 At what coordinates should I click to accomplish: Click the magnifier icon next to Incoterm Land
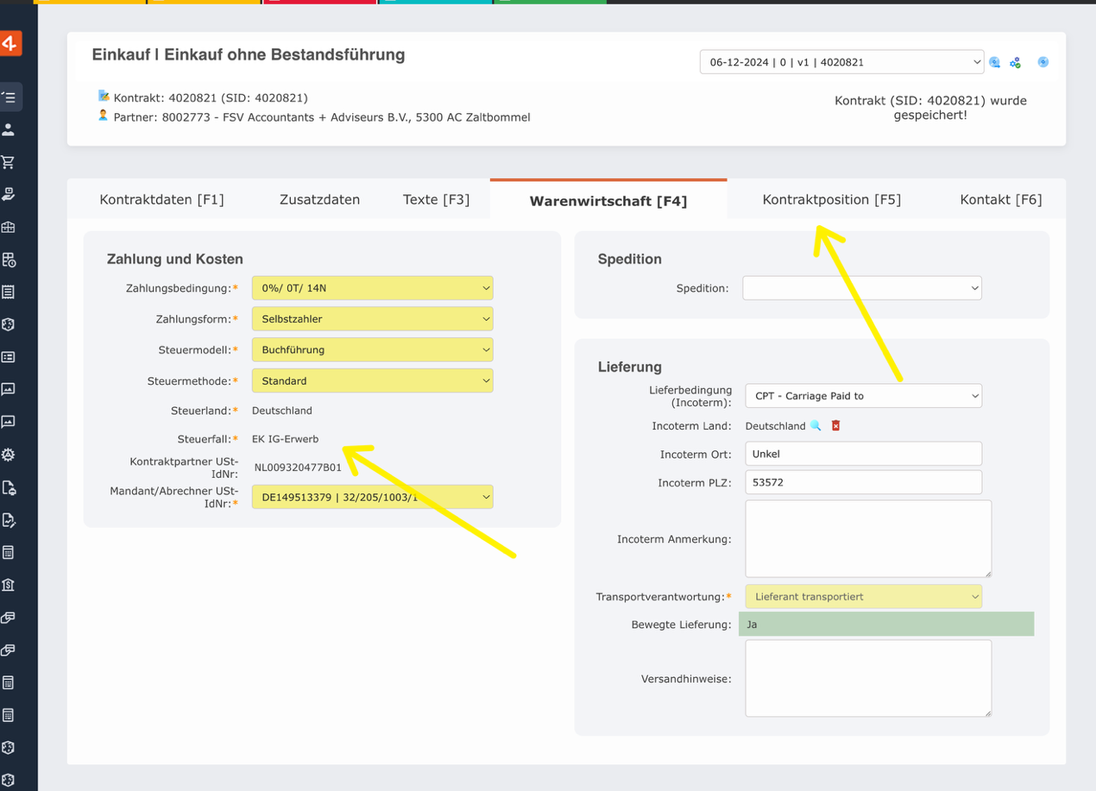[815, 426]
